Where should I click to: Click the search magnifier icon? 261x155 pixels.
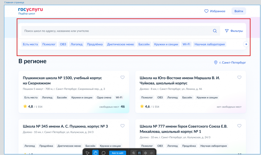click(215, 31)
